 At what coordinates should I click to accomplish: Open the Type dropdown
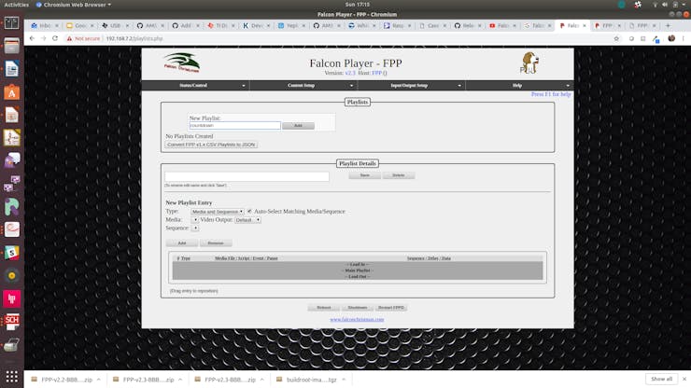(x=218, y=212)
